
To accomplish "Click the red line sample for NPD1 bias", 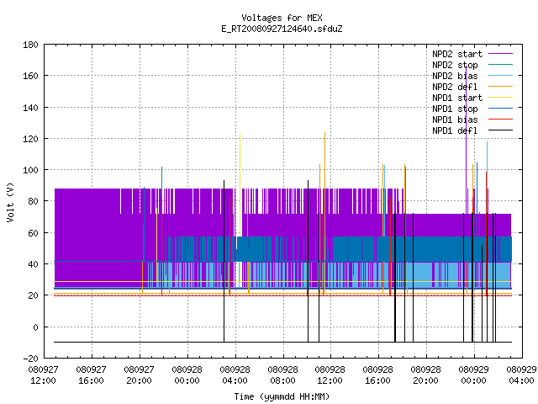I will [x=500, y=120].
